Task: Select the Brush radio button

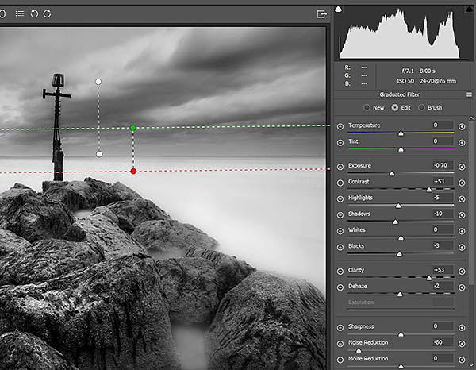Action: click(421, 107)
